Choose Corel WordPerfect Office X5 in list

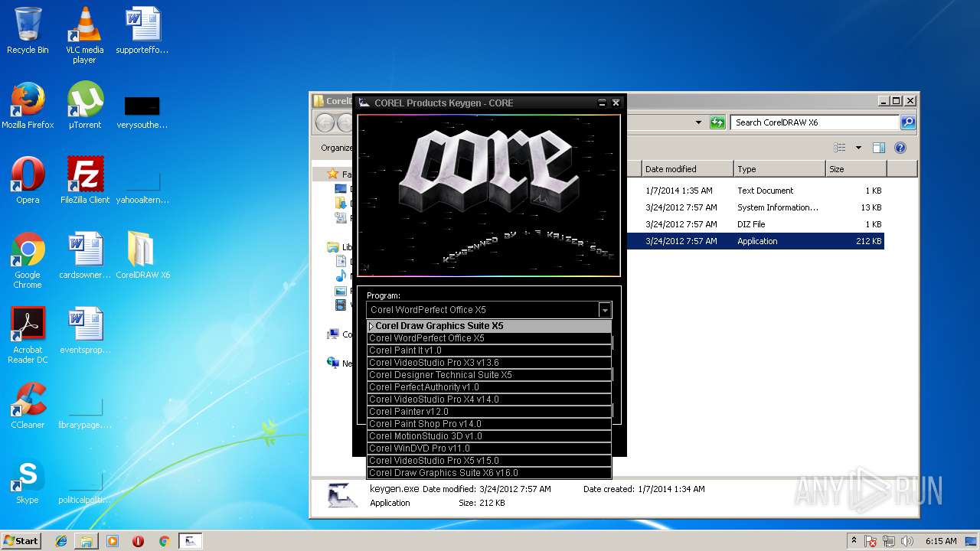coord(489,338)
